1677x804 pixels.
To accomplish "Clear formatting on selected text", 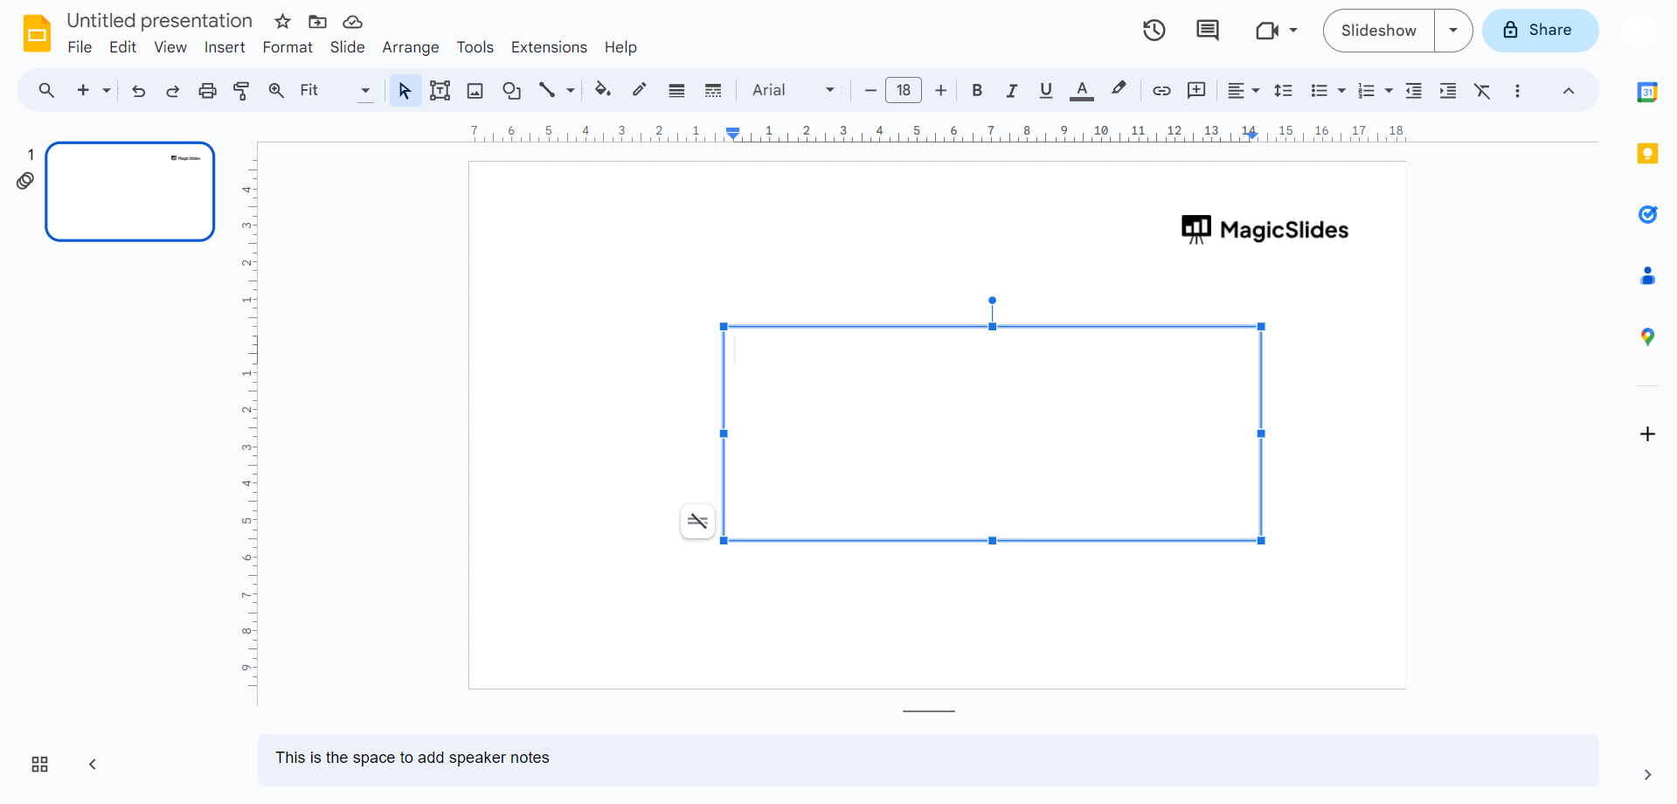I will coord(1483,90).
